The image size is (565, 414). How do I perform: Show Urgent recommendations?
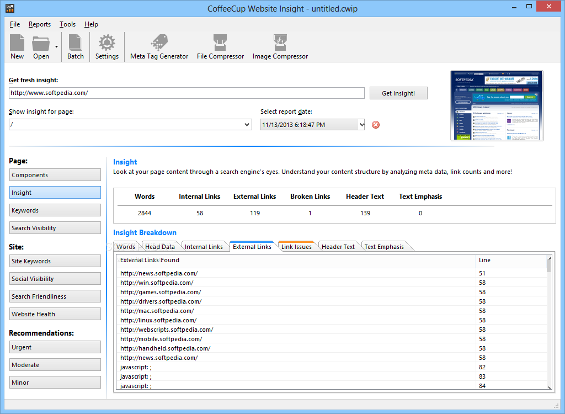coord(55,347)
